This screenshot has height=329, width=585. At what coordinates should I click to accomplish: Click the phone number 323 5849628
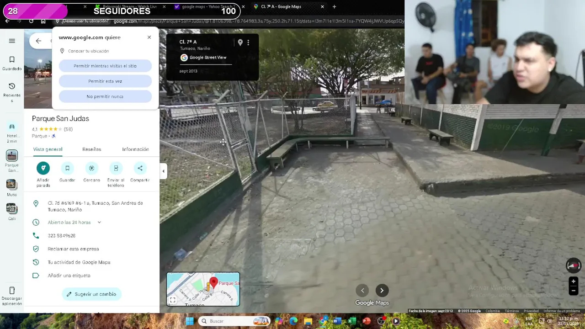[x=61, y=236]
